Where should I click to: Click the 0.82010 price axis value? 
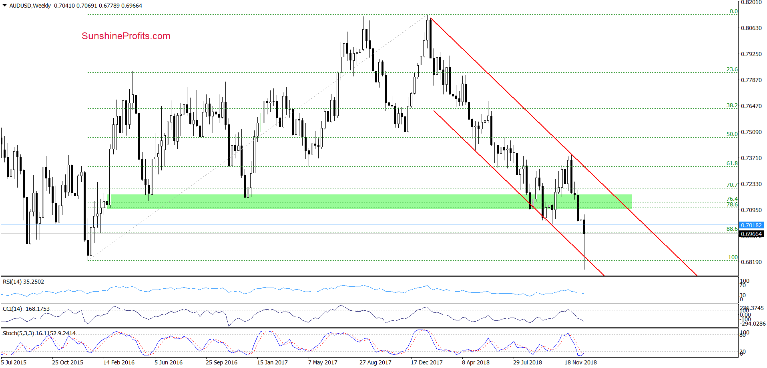click(751, 2)
